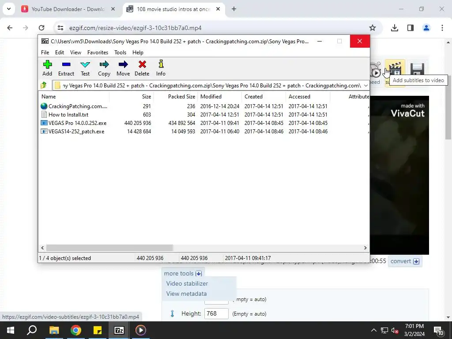Open Sticky Notes from taskbar
452x339 pixels.
(x=98, y=330)
